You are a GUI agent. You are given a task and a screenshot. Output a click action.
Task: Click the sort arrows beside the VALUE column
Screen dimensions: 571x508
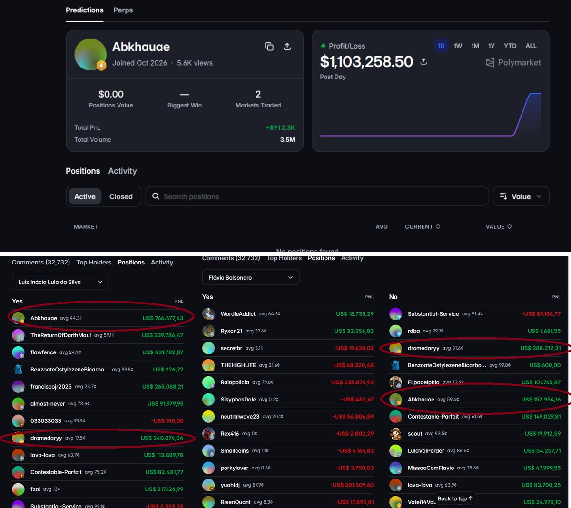tap(510, 226)
